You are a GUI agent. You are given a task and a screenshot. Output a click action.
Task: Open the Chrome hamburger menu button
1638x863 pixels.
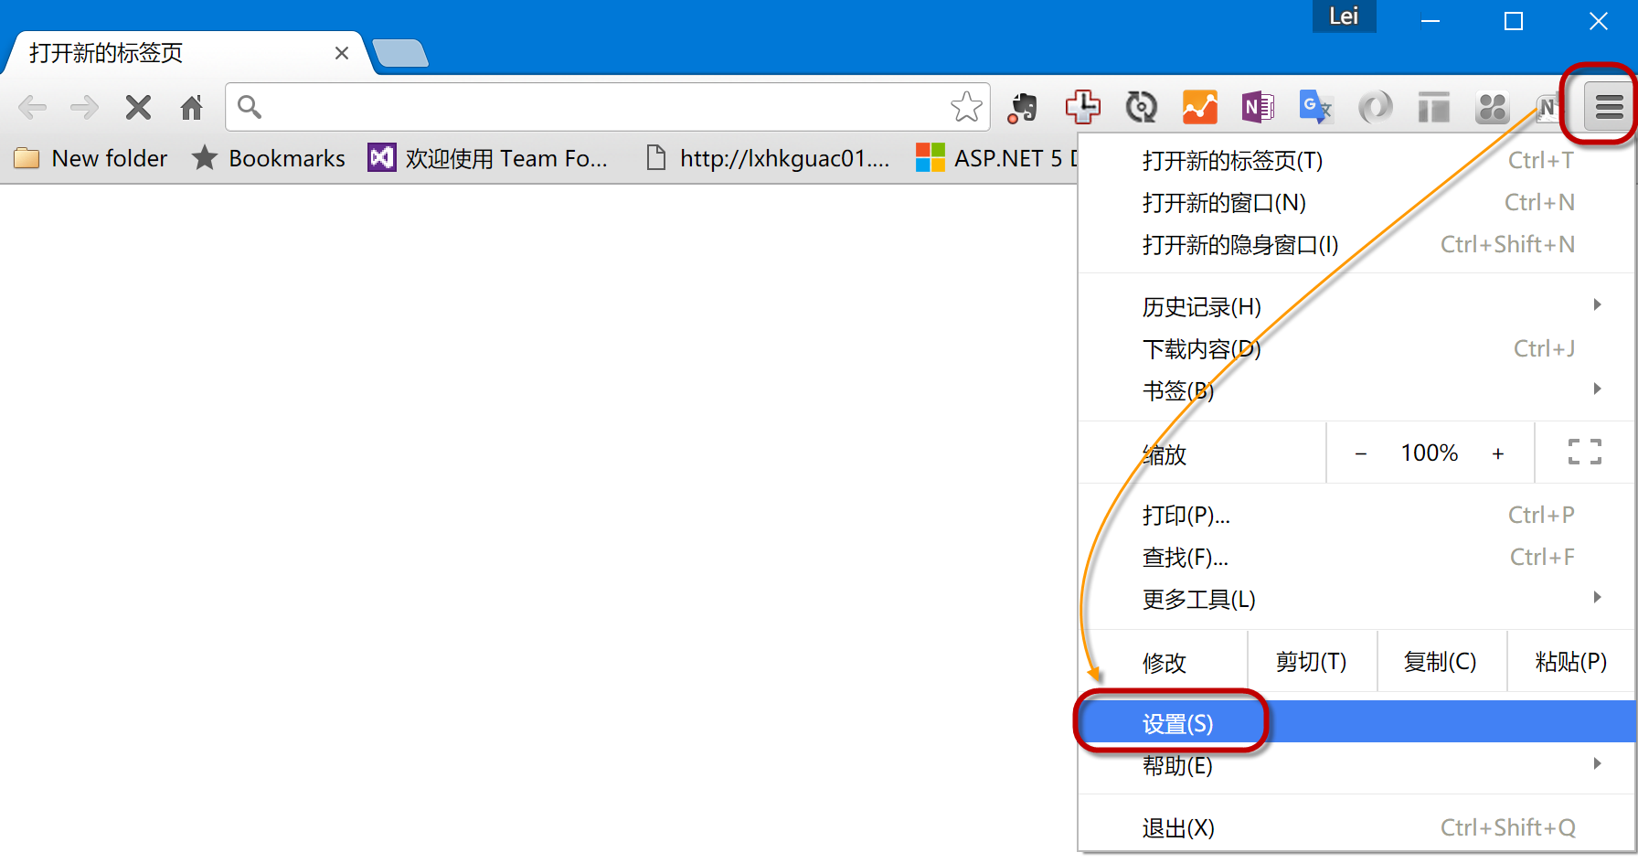[1609, 107]
